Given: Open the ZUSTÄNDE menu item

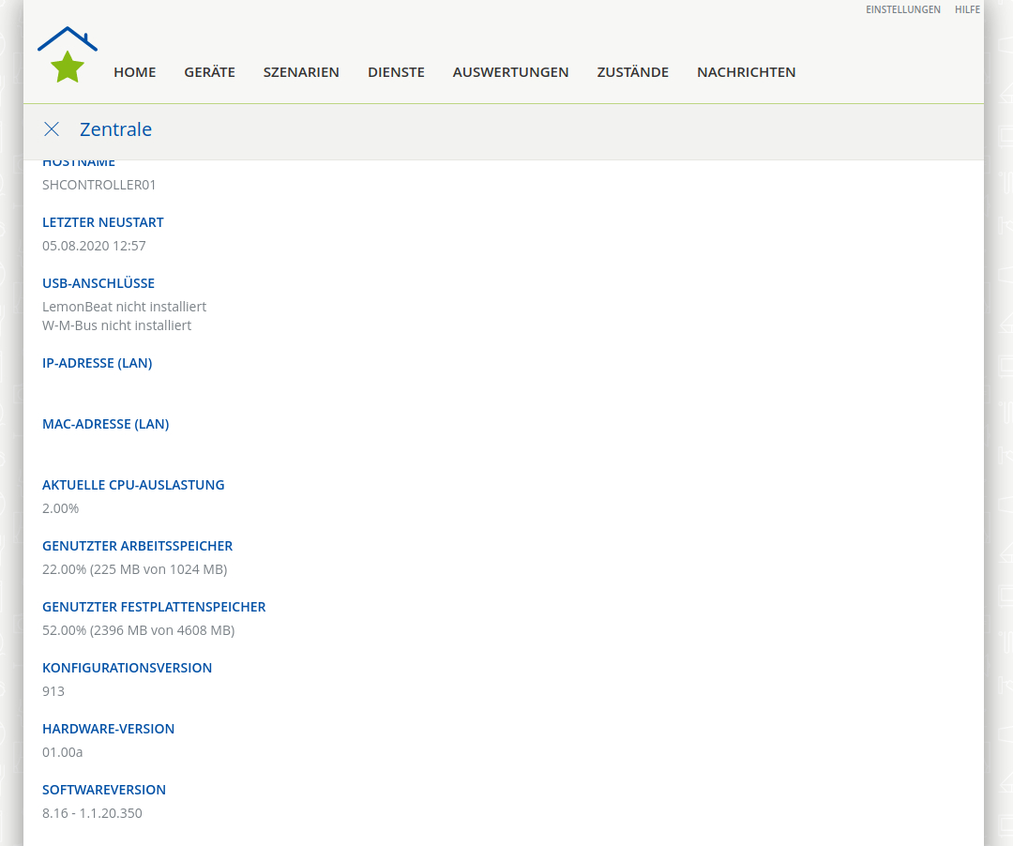Looking at the screenshot, I should click(x=632, y=72).
